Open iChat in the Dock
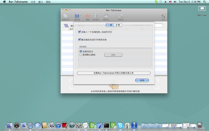This screenshot has width=209, height=131. click(x=37, y=125)
